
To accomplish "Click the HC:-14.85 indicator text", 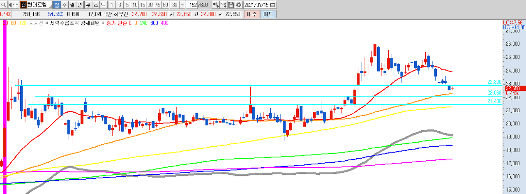I will (514, 27).
